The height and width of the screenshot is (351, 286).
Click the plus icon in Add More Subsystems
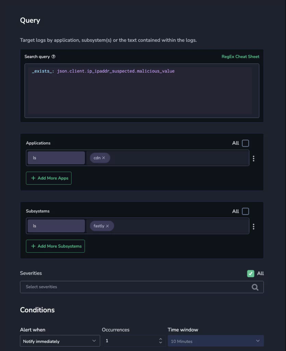point(33,246)
